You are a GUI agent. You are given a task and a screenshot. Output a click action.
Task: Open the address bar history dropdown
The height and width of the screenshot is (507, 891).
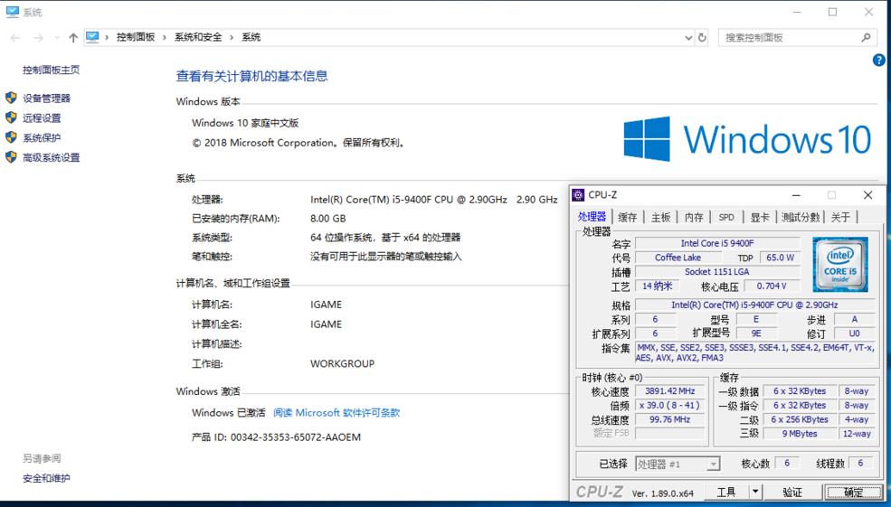tap(688, 37)
